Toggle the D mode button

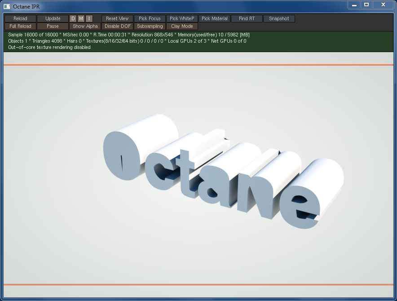pyautogui.click(x=73, y=18)
